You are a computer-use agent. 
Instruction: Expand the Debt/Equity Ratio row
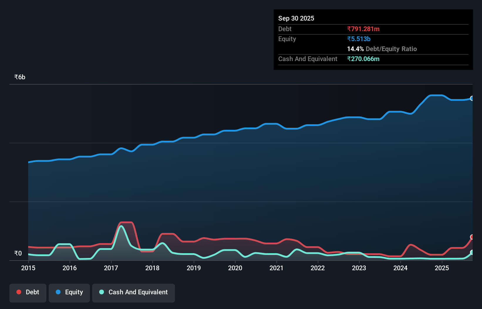[x=382, y=49]
